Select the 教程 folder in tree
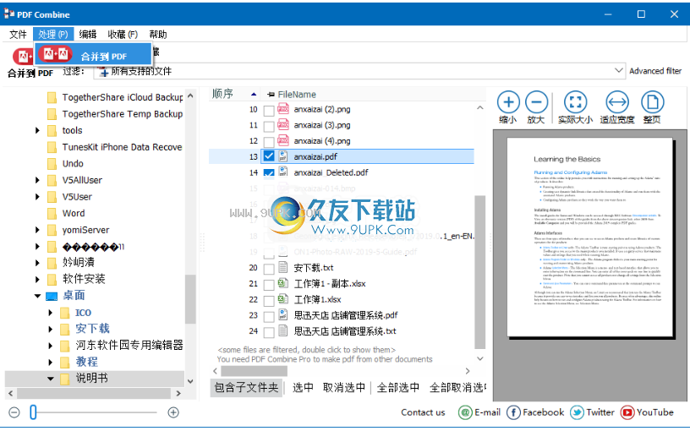Screen dimensions: 690x431 click(x=87, y=362)
